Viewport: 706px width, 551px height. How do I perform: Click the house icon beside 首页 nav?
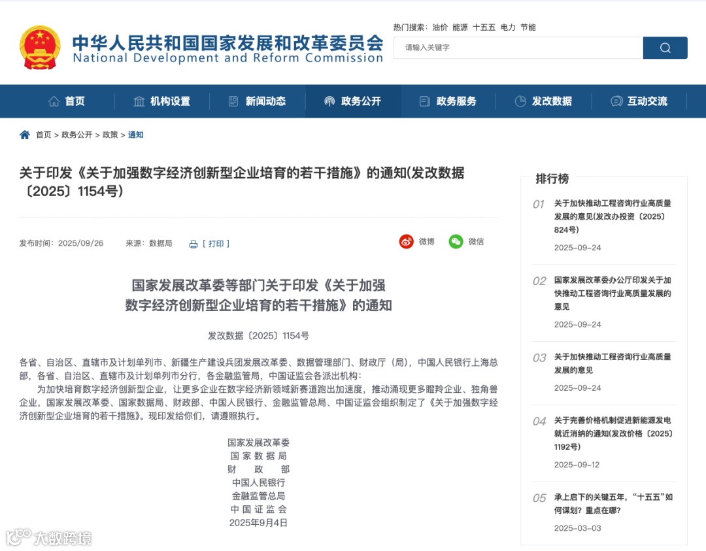coord(54,101)
